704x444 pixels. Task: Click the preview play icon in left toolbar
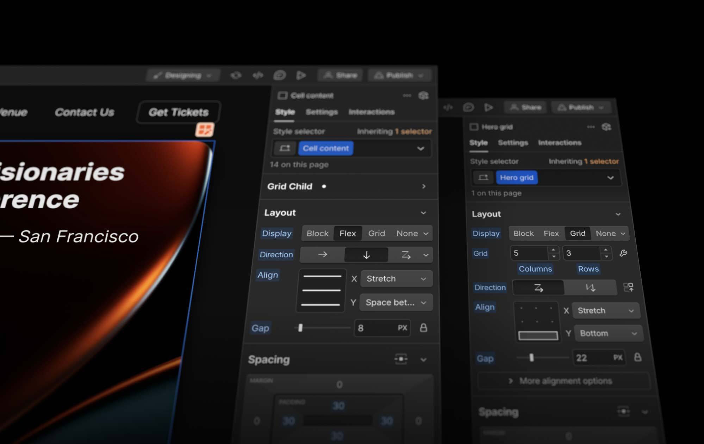point(301,75)
